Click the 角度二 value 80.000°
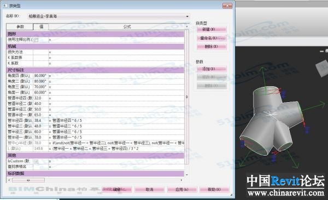328x200 pixels. point(40,81)
